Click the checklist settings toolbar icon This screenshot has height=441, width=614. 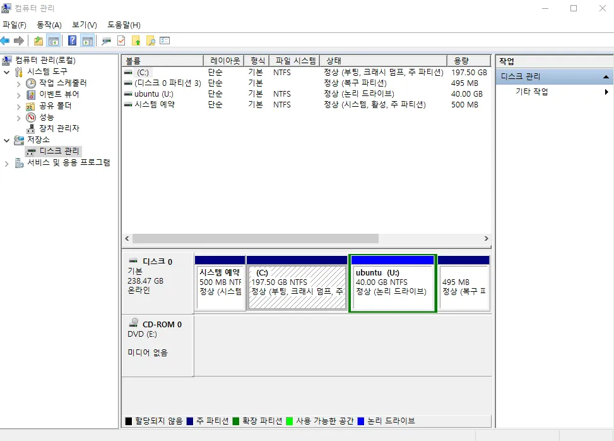pos(165,41)
